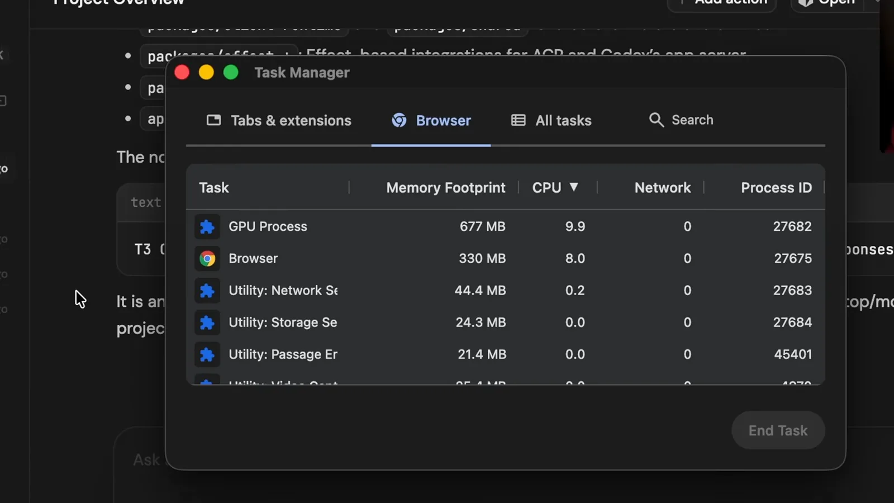Switch to Tabs & extensions tab

pos(279,120)
